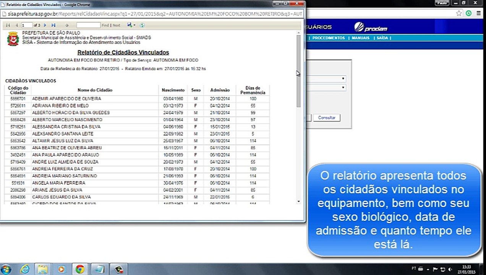Show hidden tray icons arrow

pyautogui.click(x=428, y=269)
